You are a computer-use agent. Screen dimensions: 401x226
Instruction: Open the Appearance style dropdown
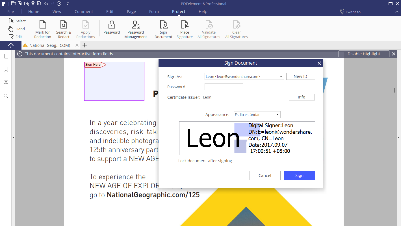(x=257, y=115)
